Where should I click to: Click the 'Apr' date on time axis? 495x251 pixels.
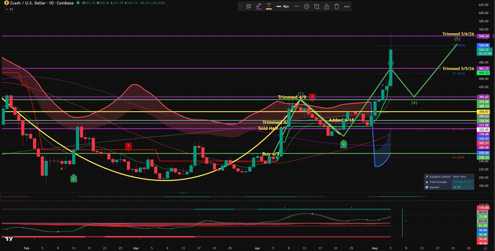click(257, 249)
